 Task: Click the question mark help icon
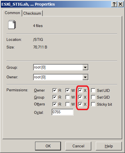coord(114,4)
